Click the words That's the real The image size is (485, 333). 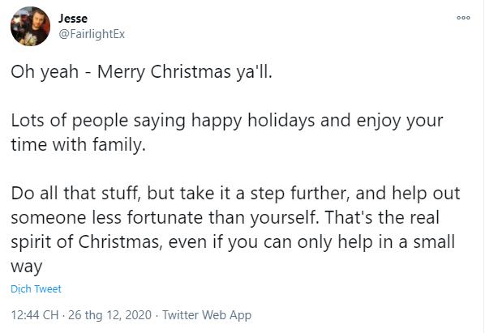point(382,217)
